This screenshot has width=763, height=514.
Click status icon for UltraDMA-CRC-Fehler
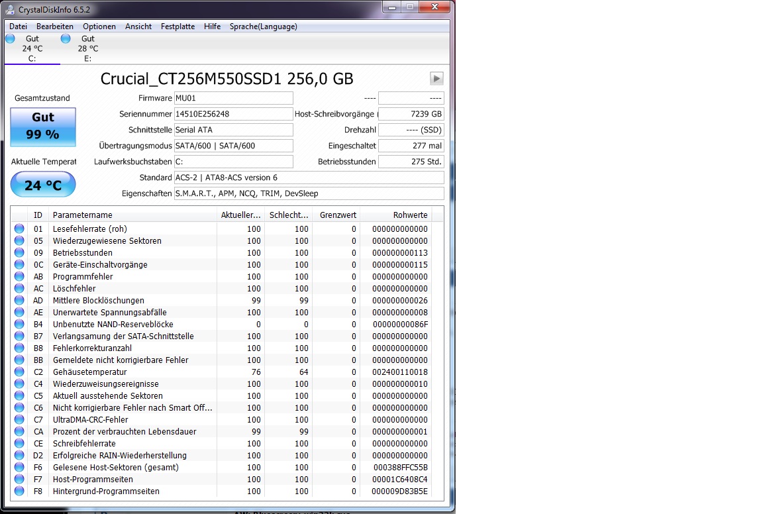click(x=19, y=419)
